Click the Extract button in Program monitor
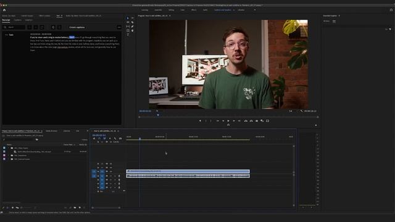395x222 pixels. tap(251, 121)
